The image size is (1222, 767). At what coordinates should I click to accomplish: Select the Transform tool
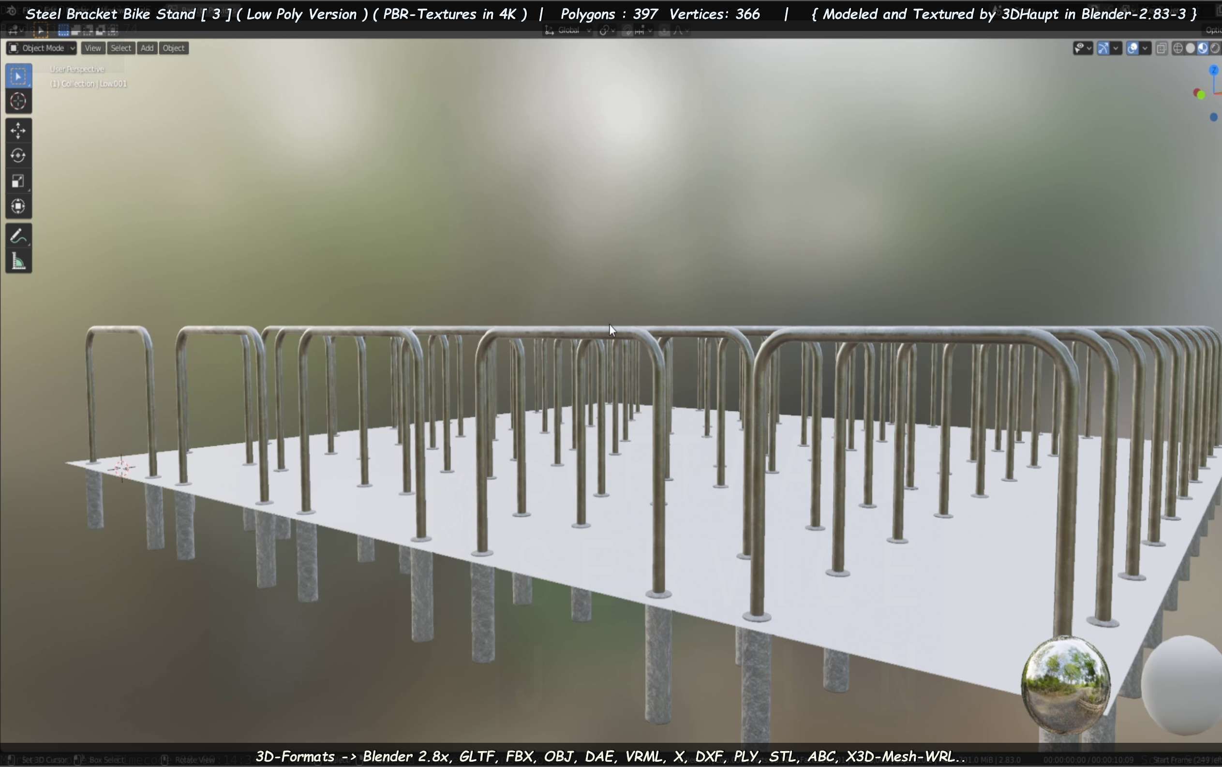(x=18, y=206)
